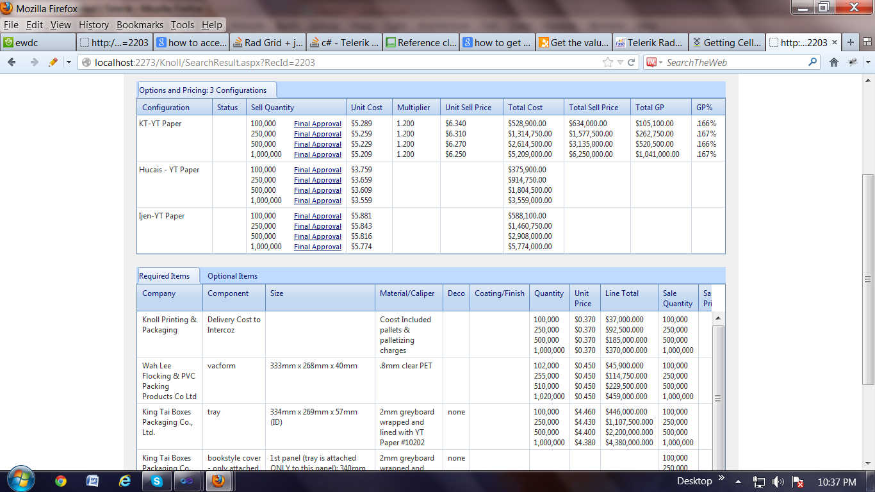This screenshot has width=875, height=492.
Task: Click the Required Items grid scroll-up arrow
Action: [x=719, y=318]
